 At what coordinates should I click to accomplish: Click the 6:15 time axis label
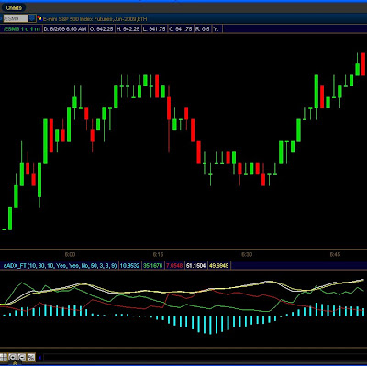[x=158, y=254]
